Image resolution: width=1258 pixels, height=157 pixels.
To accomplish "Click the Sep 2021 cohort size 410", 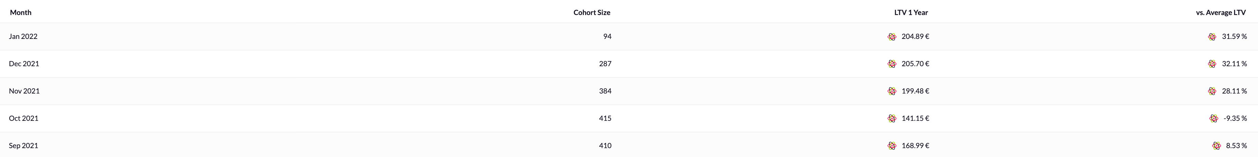I will [605, 145].
